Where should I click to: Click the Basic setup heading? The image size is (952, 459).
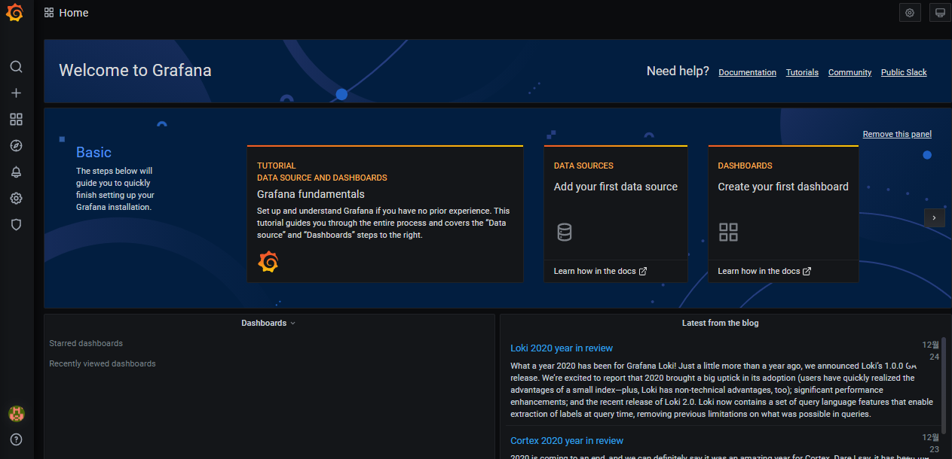point(93,153)
